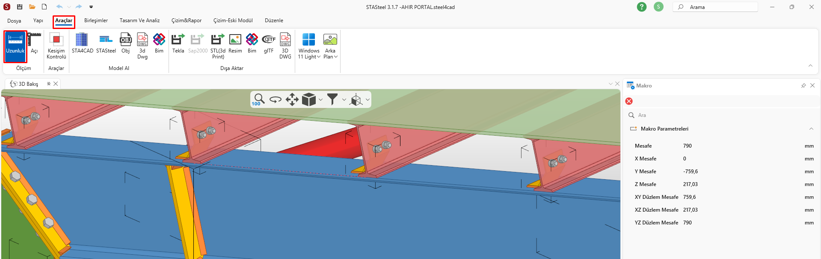Click the Açı angle measurement tool
This screenshot has width=821, height=259.
point(34,44)
